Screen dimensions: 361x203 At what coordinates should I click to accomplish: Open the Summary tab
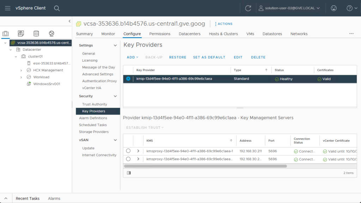point(84,34)
